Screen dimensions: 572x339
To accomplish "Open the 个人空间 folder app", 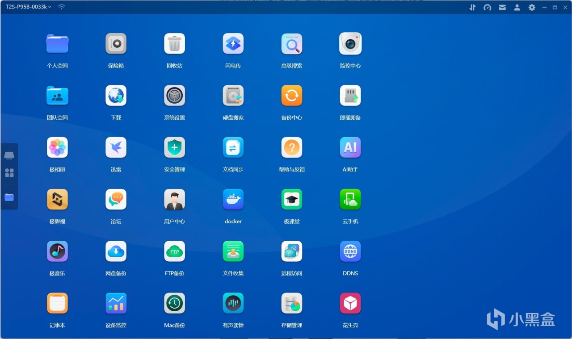I will coord(57,44).
